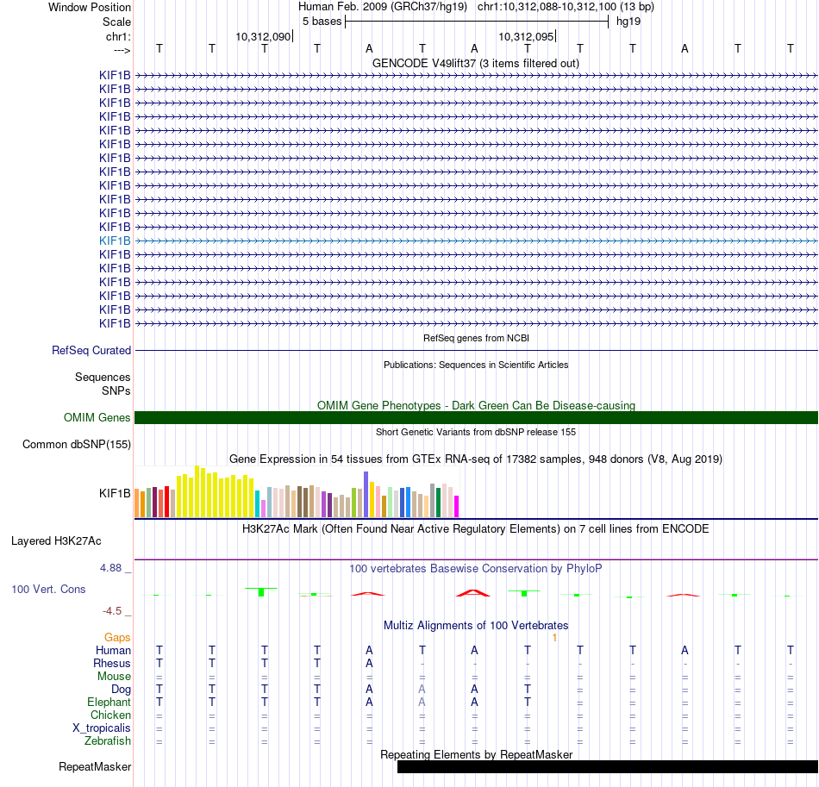This screenshot has width=819, height=787.
Task: Click the GTEx 'Gene Expression in 54 tissues' title
Action: tap(476, 459)
